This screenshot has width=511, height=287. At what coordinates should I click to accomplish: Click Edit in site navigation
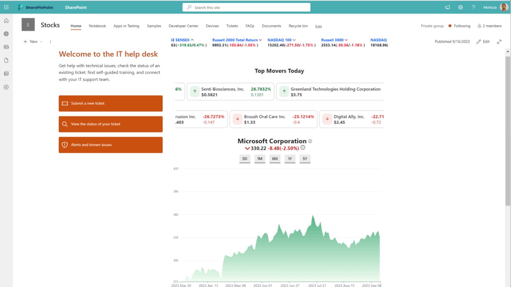point(318,27)
